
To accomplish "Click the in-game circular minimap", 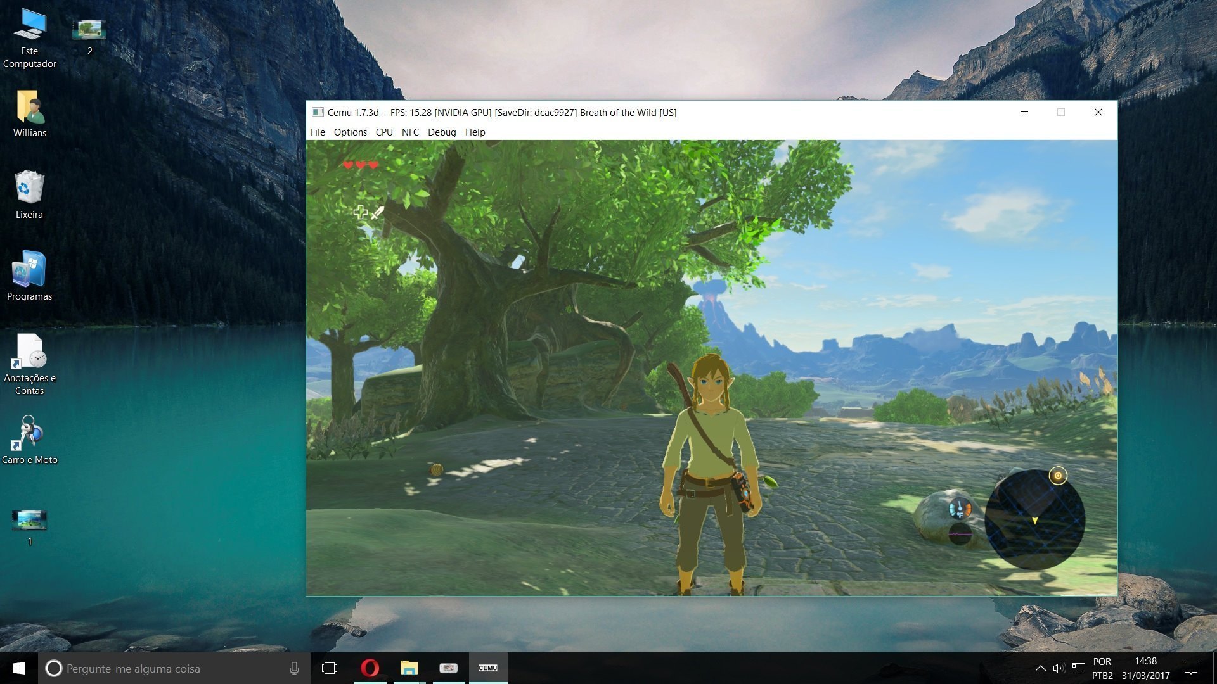I will 1034,519.
